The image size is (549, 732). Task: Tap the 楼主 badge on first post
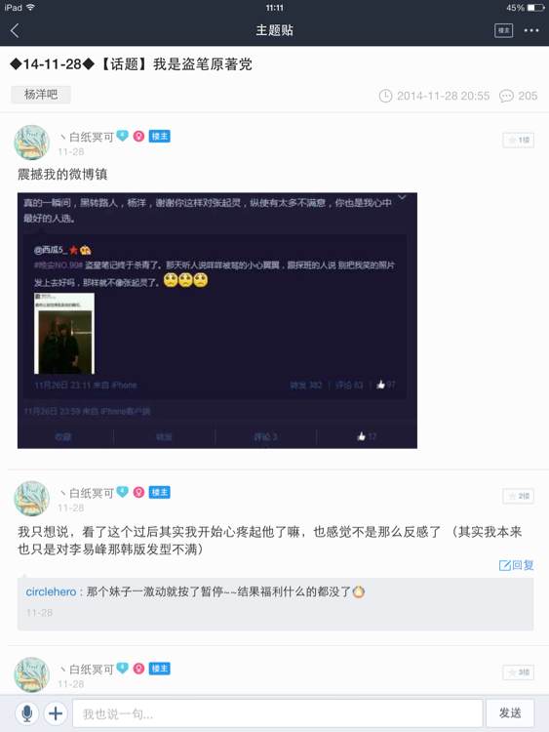pyautogui.click(x=160, y=137)
